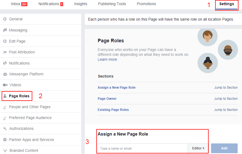This screenshot has width=242, height=154.
Task: Click the flag icon beside Post Attribution
Action: [x=5, y=52]
